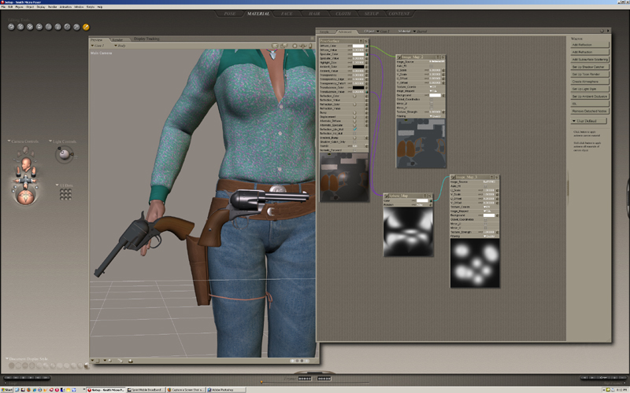Click the black Ambient_Color swatch

(358, 67)
